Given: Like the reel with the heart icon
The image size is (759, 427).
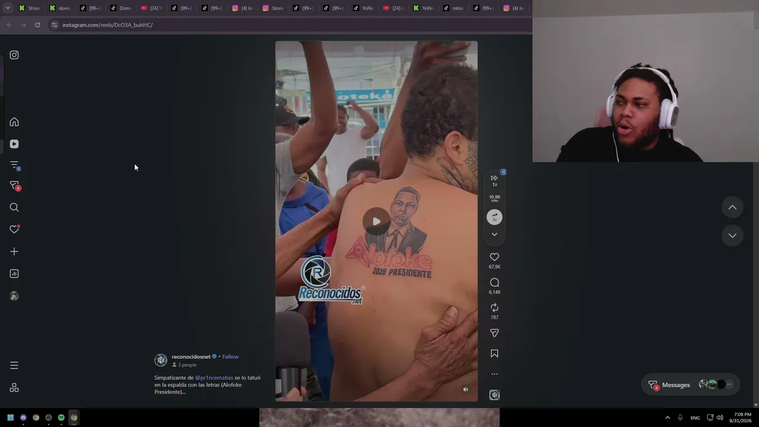Looking at the screenshot, I should (x=495, y=257).
